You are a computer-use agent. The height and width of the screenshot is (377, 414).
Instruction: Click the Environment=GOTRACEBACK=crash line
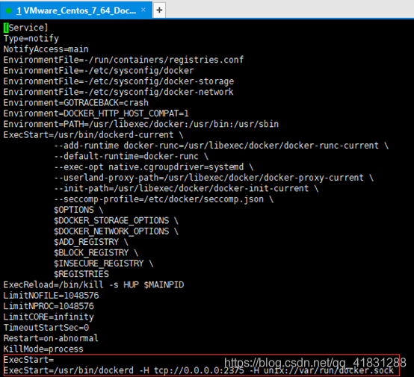coord(76,102)
